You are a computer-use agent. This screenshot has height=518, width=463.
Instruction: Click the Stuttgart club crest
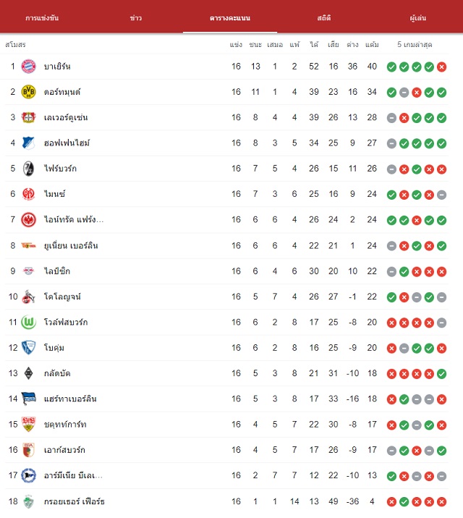[28, 424]
